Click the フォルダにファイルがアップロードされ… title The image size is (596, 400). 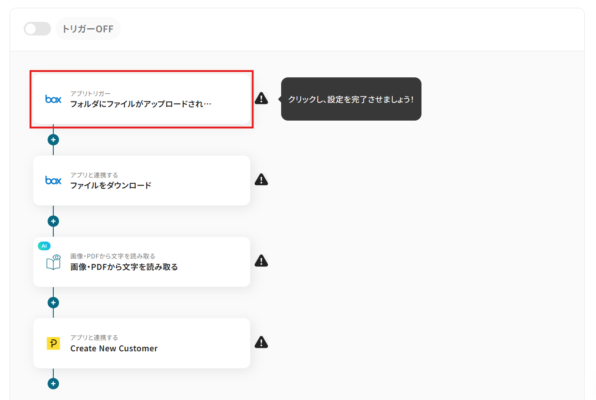[x=141, y=104]
